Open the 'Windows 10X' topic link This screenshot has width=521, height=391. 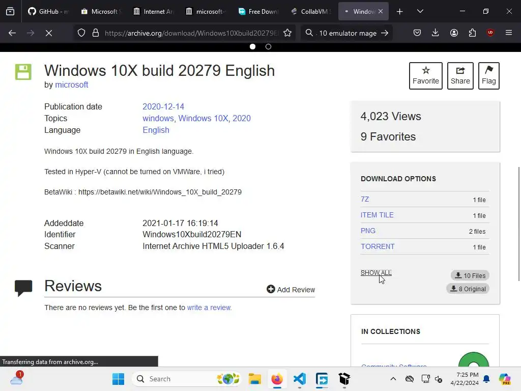pos(204,118)
